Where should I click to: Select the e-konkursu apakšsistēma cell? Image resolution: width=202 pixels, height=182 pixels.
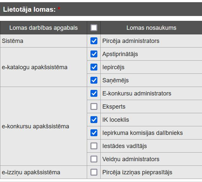click(35, 126)
